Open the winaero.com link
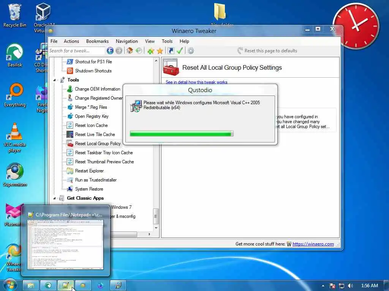Image resolution: width=389 pixels, height=291 pixels. pos(313,244)
